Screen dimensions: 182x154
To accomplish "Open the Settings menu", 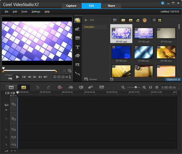I will [36, 11].
